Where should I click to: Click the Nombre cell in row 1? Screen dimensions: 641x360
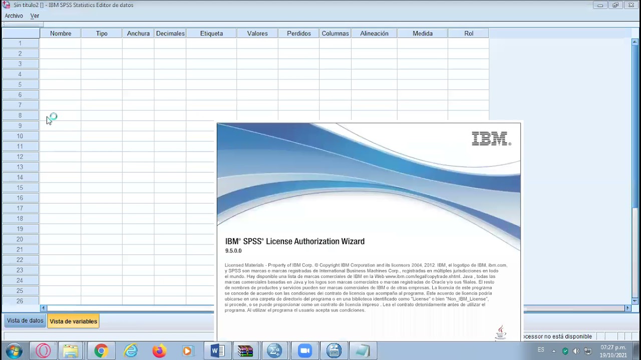(61, 43)
